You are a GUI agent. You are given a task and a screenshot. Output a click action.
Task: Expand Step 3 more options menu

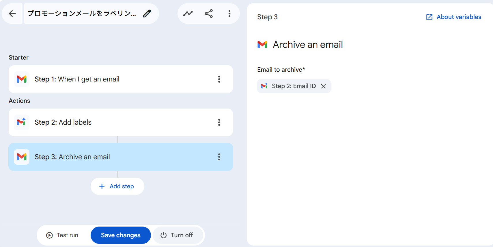(x=219, y=157)
